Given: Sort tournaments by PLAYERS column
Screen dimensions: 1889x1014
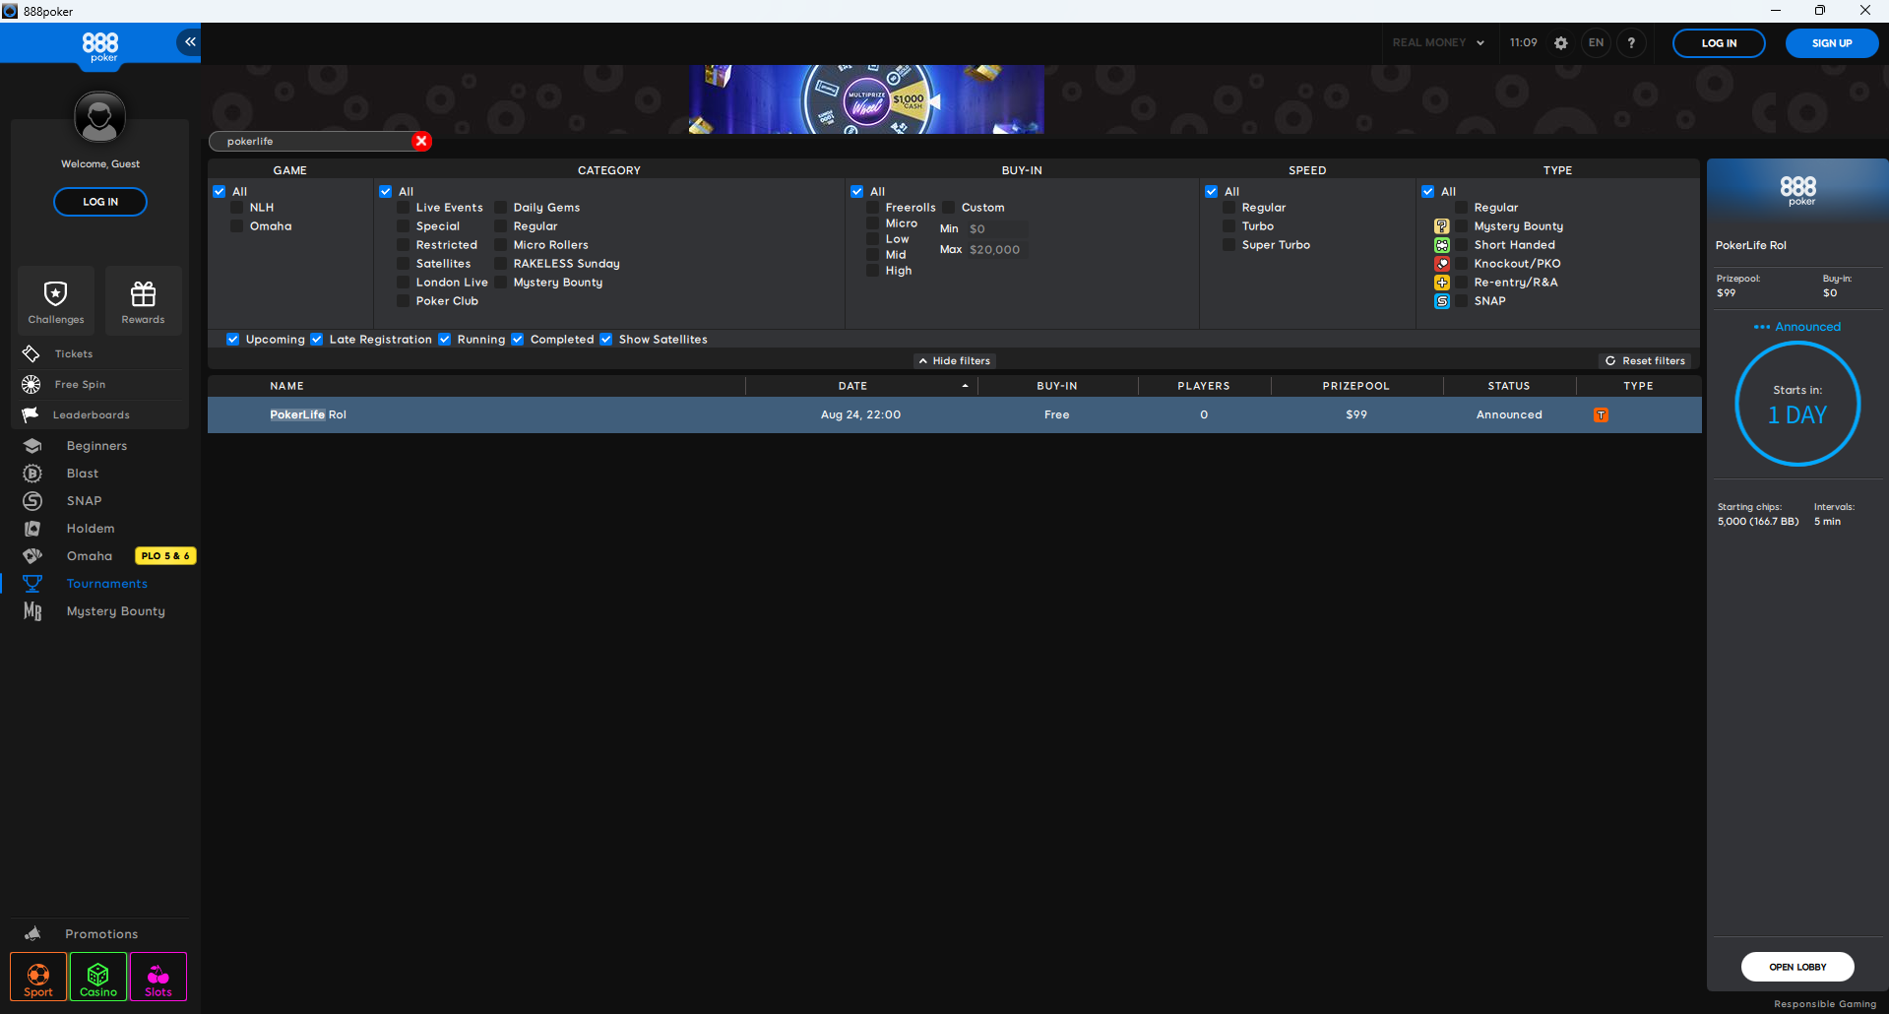Looking at the screenshot, I should pyautogui.click(x=1204, y=386).
